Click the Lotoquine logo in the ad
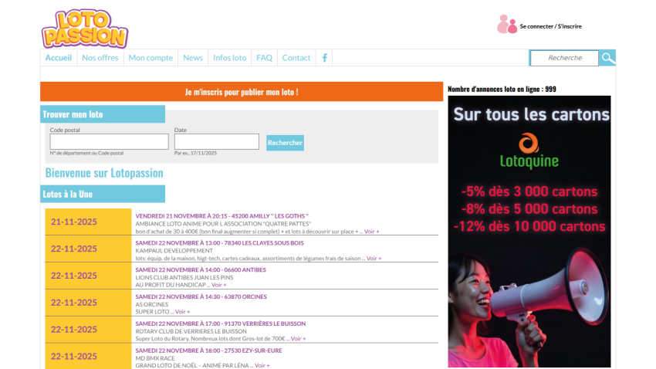Image resolution: width=656 pixels, height=369 pixels. point(529,151)
